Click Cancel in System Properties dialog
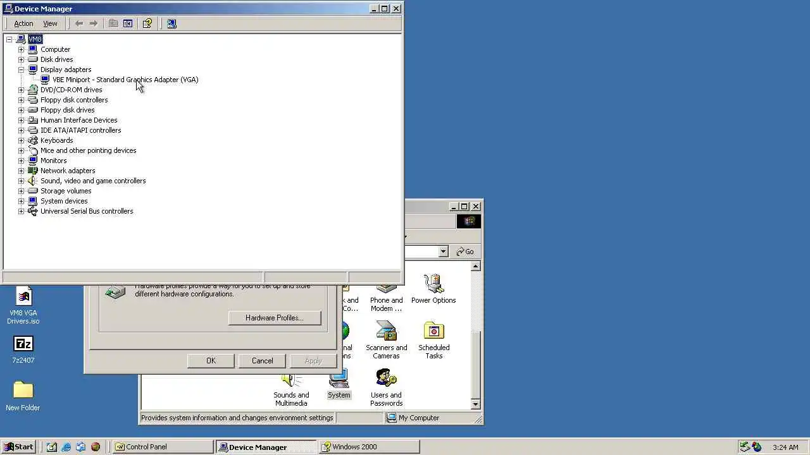The image size is (810, 455). pos(262,361)
